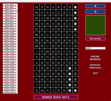Click the FONTS field
Viewport: 111px width, 101px height.
coord(95,48)
